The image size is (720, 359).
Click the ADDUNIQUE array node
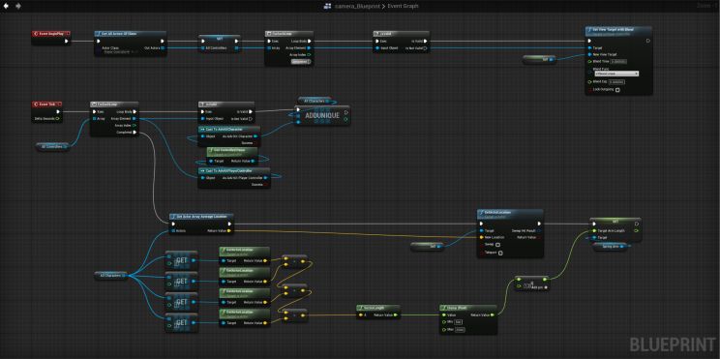point(322,116)
